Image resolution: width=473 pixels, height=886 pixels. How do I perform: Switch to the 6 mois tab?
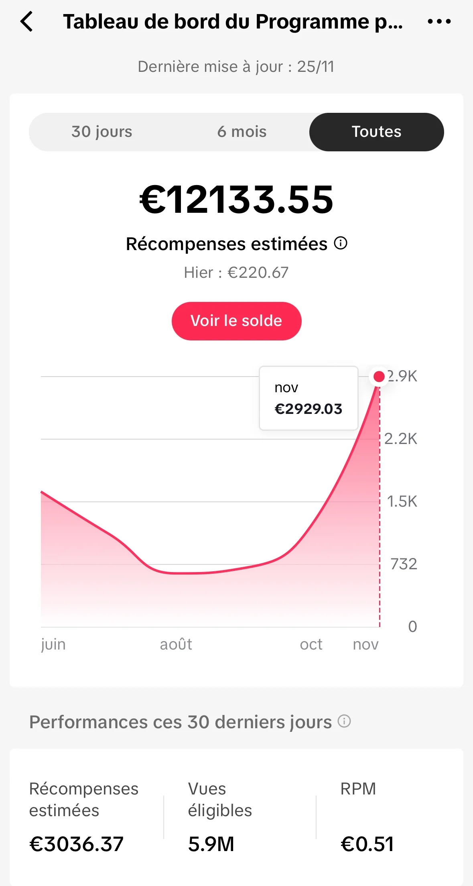point(242,132)
